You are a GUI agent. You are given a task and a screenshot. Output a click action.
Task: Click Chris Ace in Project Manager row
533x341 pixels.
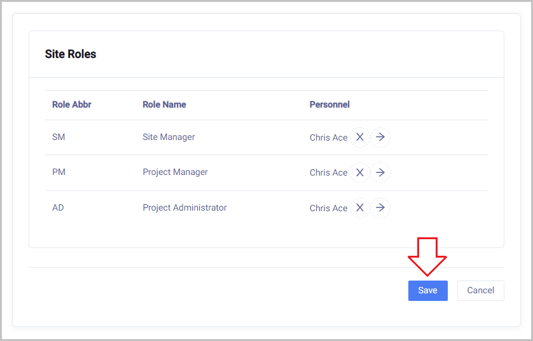pos(328,172)
